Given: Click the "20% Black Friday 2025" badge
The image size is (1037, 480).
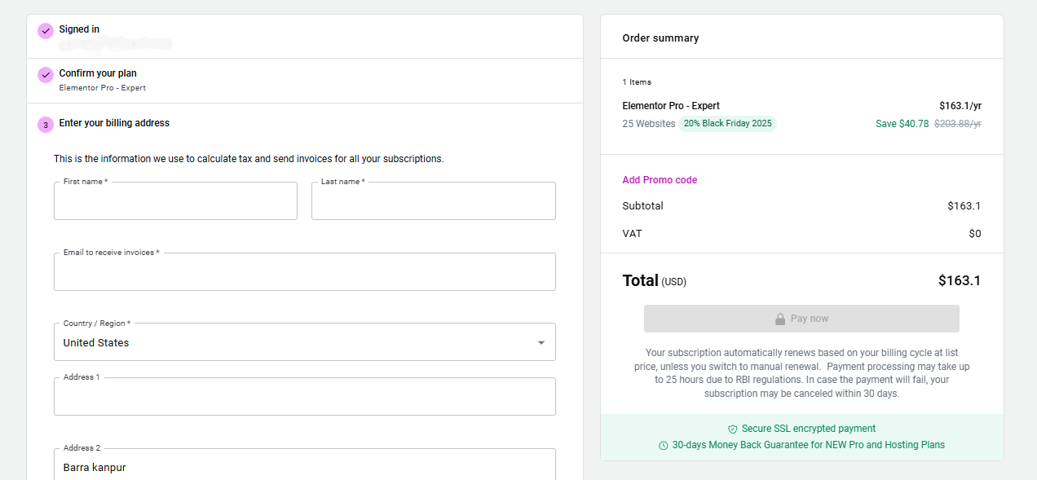Looking at the screenshot, I should click(x=728, y=122).
